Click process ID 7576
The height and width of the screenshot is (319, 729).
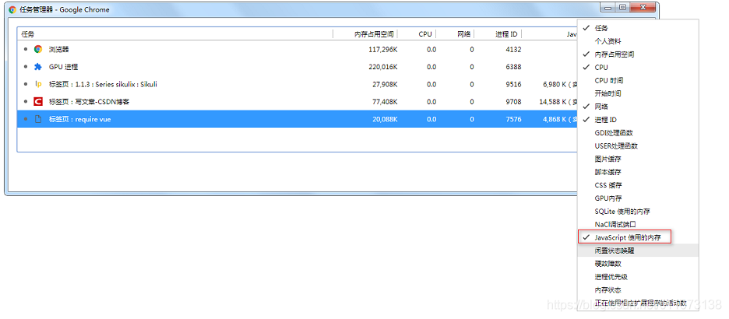tap(513, 119)
